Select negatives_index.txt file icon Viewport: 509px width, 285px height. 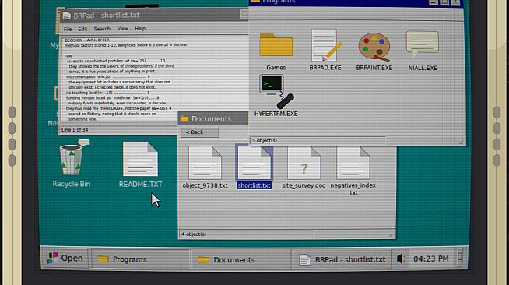[x=353, y=171]
